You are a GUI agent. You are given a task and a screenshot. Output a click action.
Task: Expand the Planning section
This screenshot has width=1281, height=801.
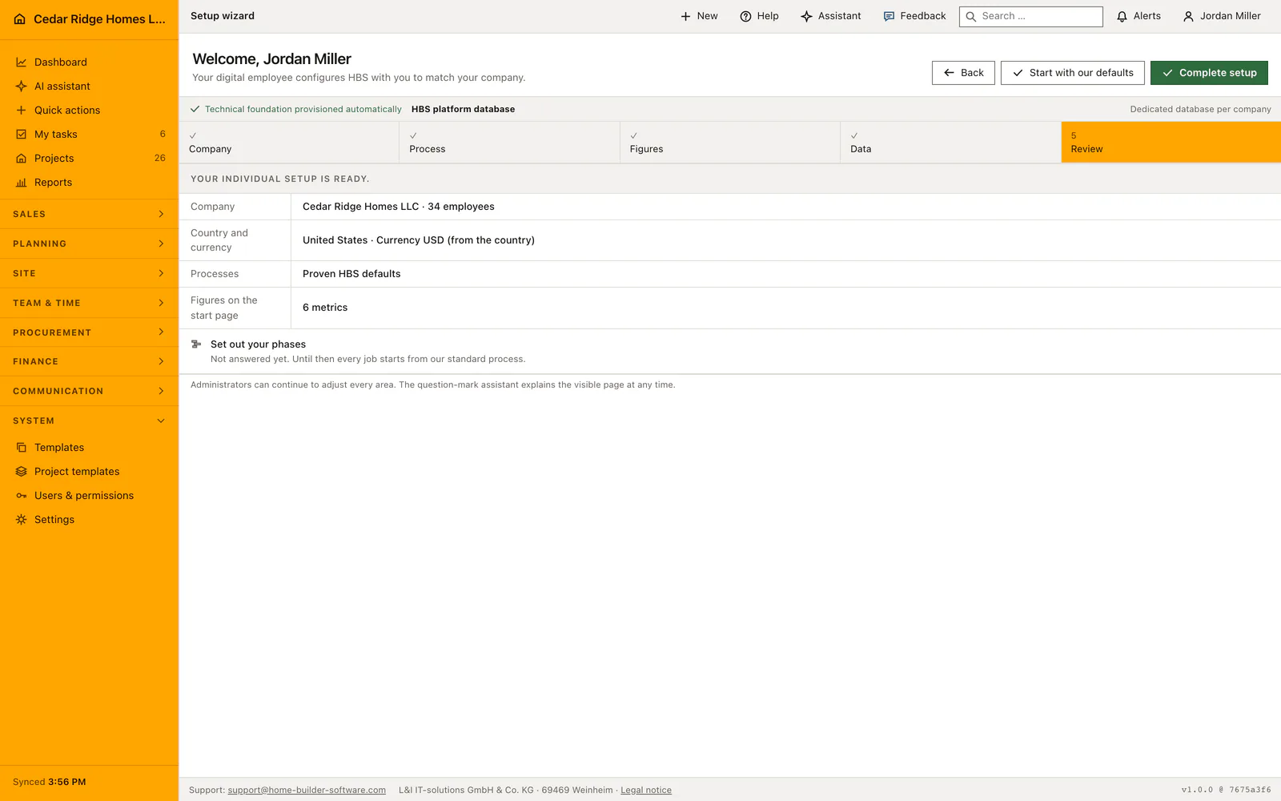89,244
